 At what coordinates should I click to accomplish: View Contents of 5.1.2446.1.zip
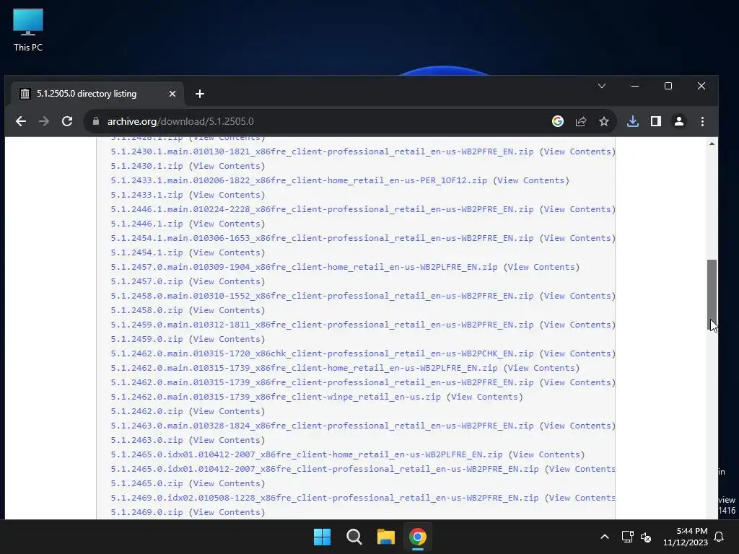(x=227, y=224)
